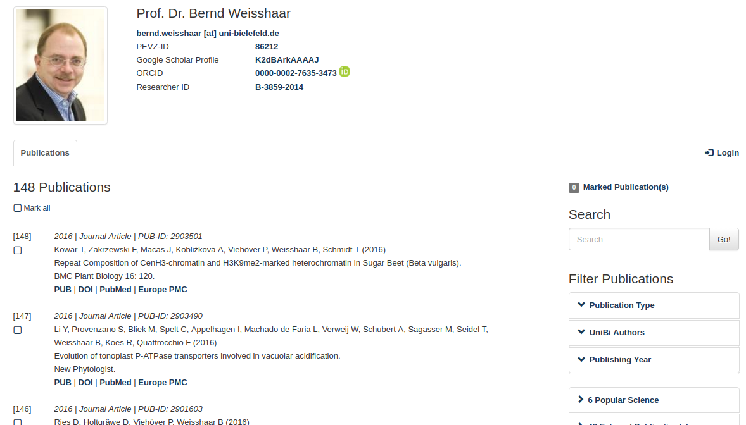Click the Publication Type chevron icon
This screenshot has width=746, height=425.
[581, 305]
